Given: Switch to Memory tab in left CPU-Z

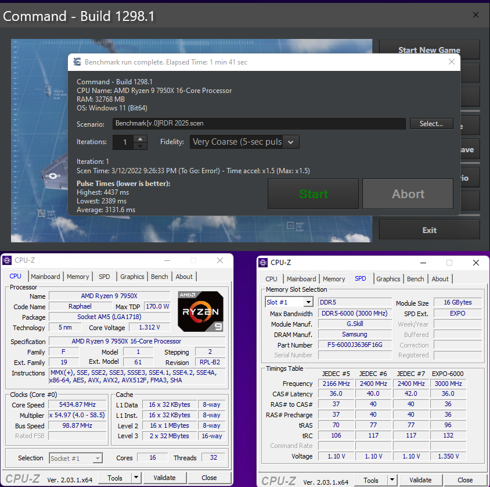Looking at the screenshot, I should [x=78, y=277].
